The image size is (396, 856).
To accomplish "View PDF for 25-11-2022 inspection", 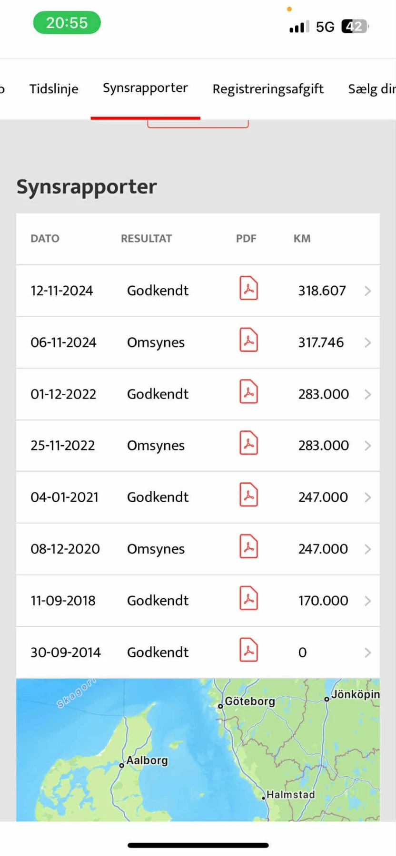I will [x=248, y=444].
